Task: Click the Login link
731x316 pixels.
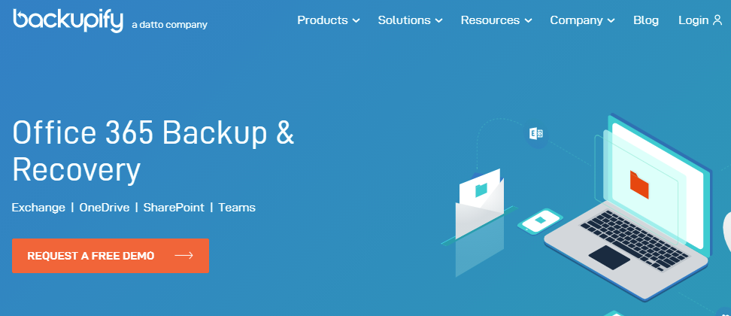Action: tap(693, 20)
